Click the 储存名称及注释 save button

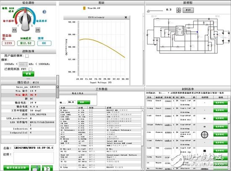(x=16, y=168)
